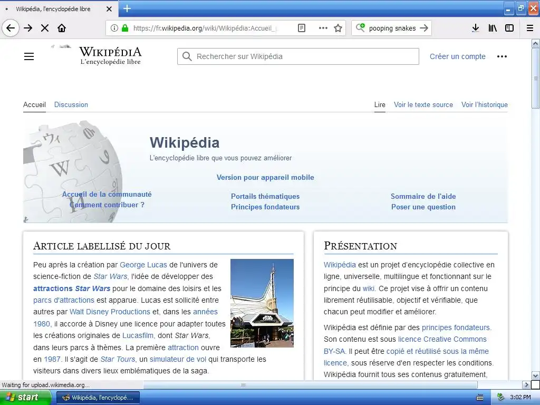The width and height of the screenshot is (540, 405).
Task: Follow the 'Poser une question' link
Action: (x=423, y=207)
